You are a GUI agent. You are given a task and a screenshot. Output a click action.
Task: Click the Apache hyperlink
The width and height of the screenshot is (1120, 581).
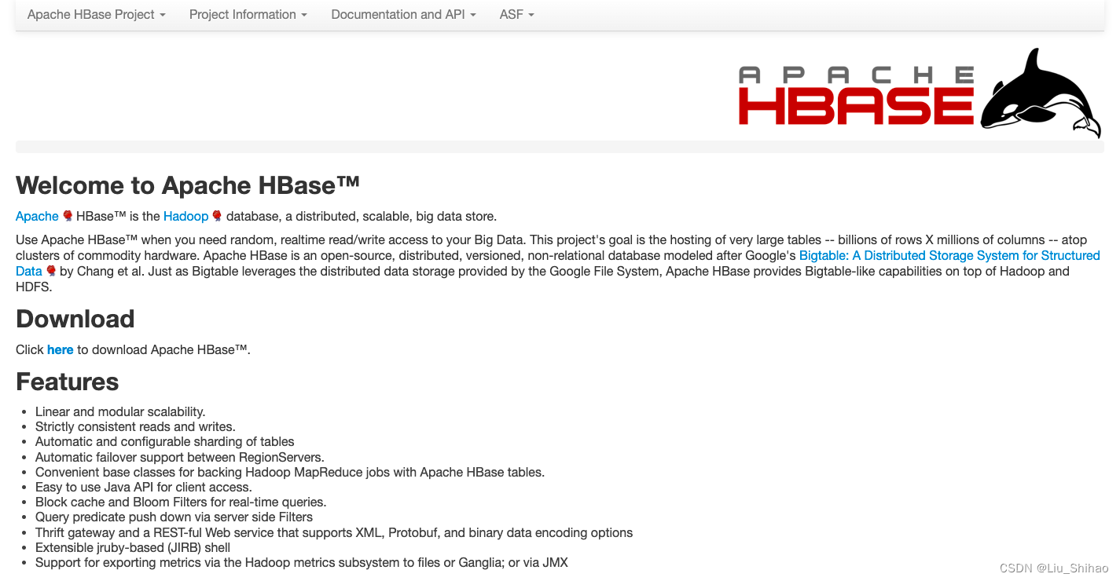coord(37,216)
